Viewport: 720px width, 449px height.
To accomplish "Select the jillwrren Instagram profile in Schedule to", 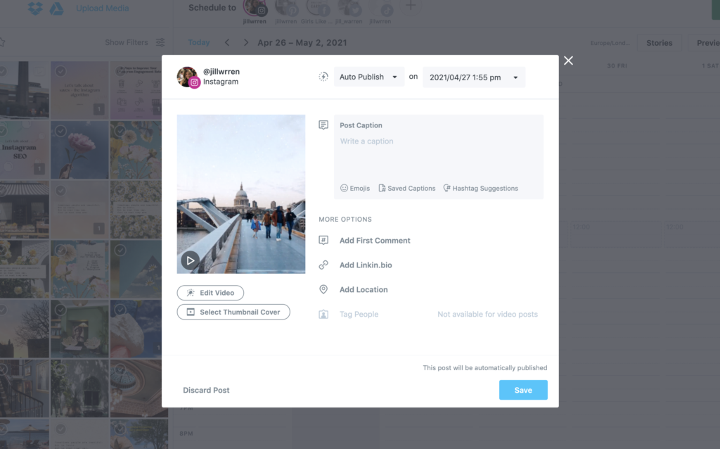I will point(255,12).
